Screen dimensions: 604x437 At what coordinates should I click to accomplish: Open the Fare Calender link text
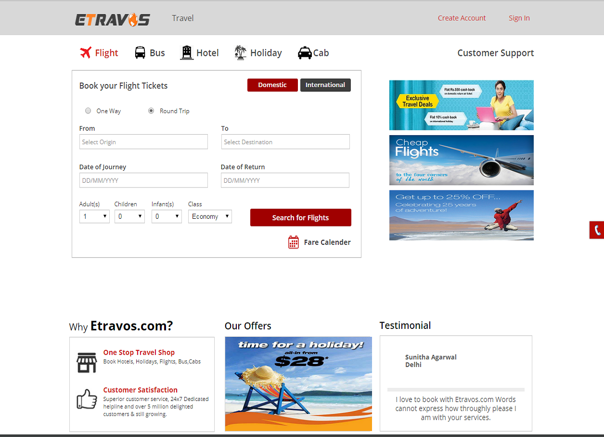pyautogui.click(x=327, y=242)
